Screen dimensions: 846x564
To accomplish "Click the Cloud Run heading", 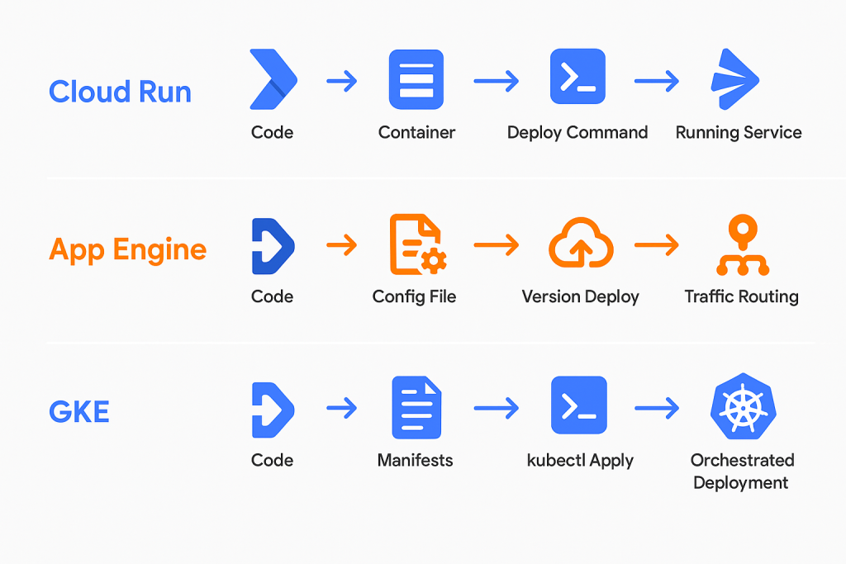I will [120, 92].
